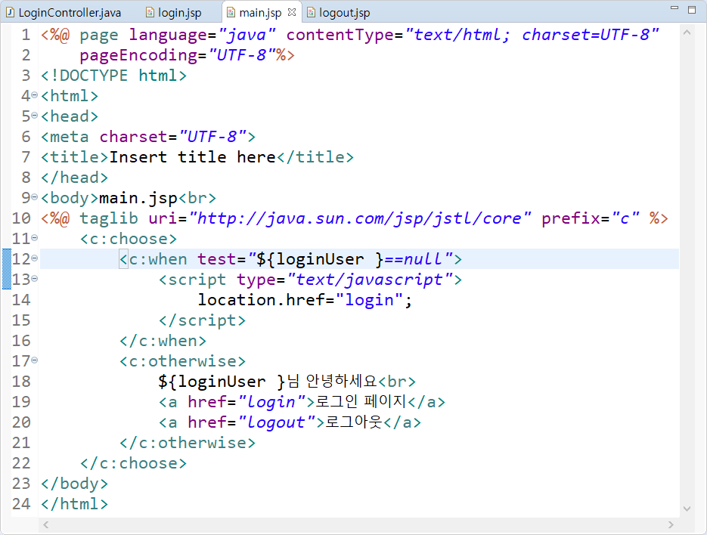Click the closing '</script>' tag
707x535 pixels.
[203, 320]
